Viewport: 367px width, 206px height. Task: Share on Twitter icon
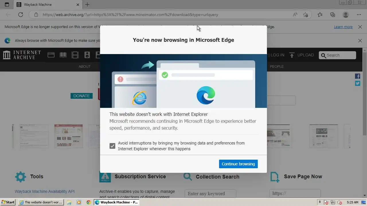click(358, 83)
